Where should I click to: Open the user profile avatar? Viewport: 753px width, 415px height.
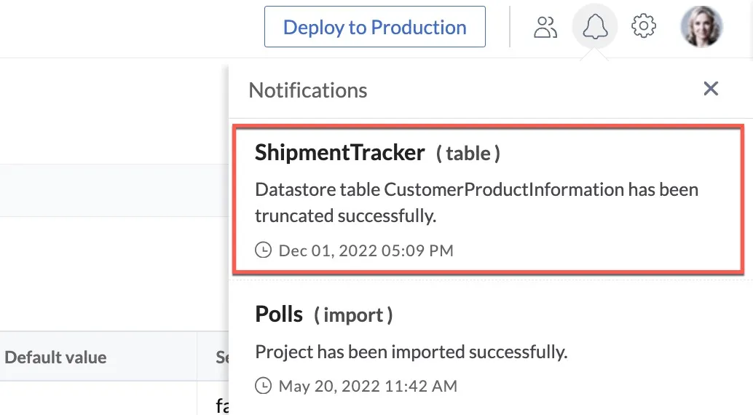(x=701, y=26)
